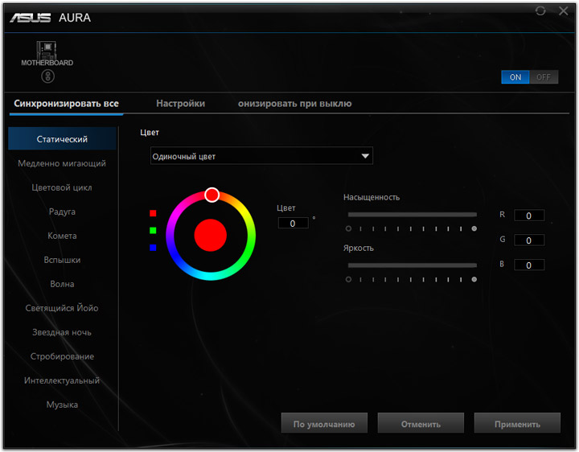Select the Волна effect
The image size is (579, 452).
tap(62, 284)
